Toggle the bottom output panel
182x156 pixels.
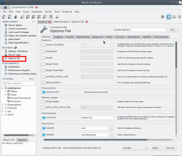[x=174, y=17]
